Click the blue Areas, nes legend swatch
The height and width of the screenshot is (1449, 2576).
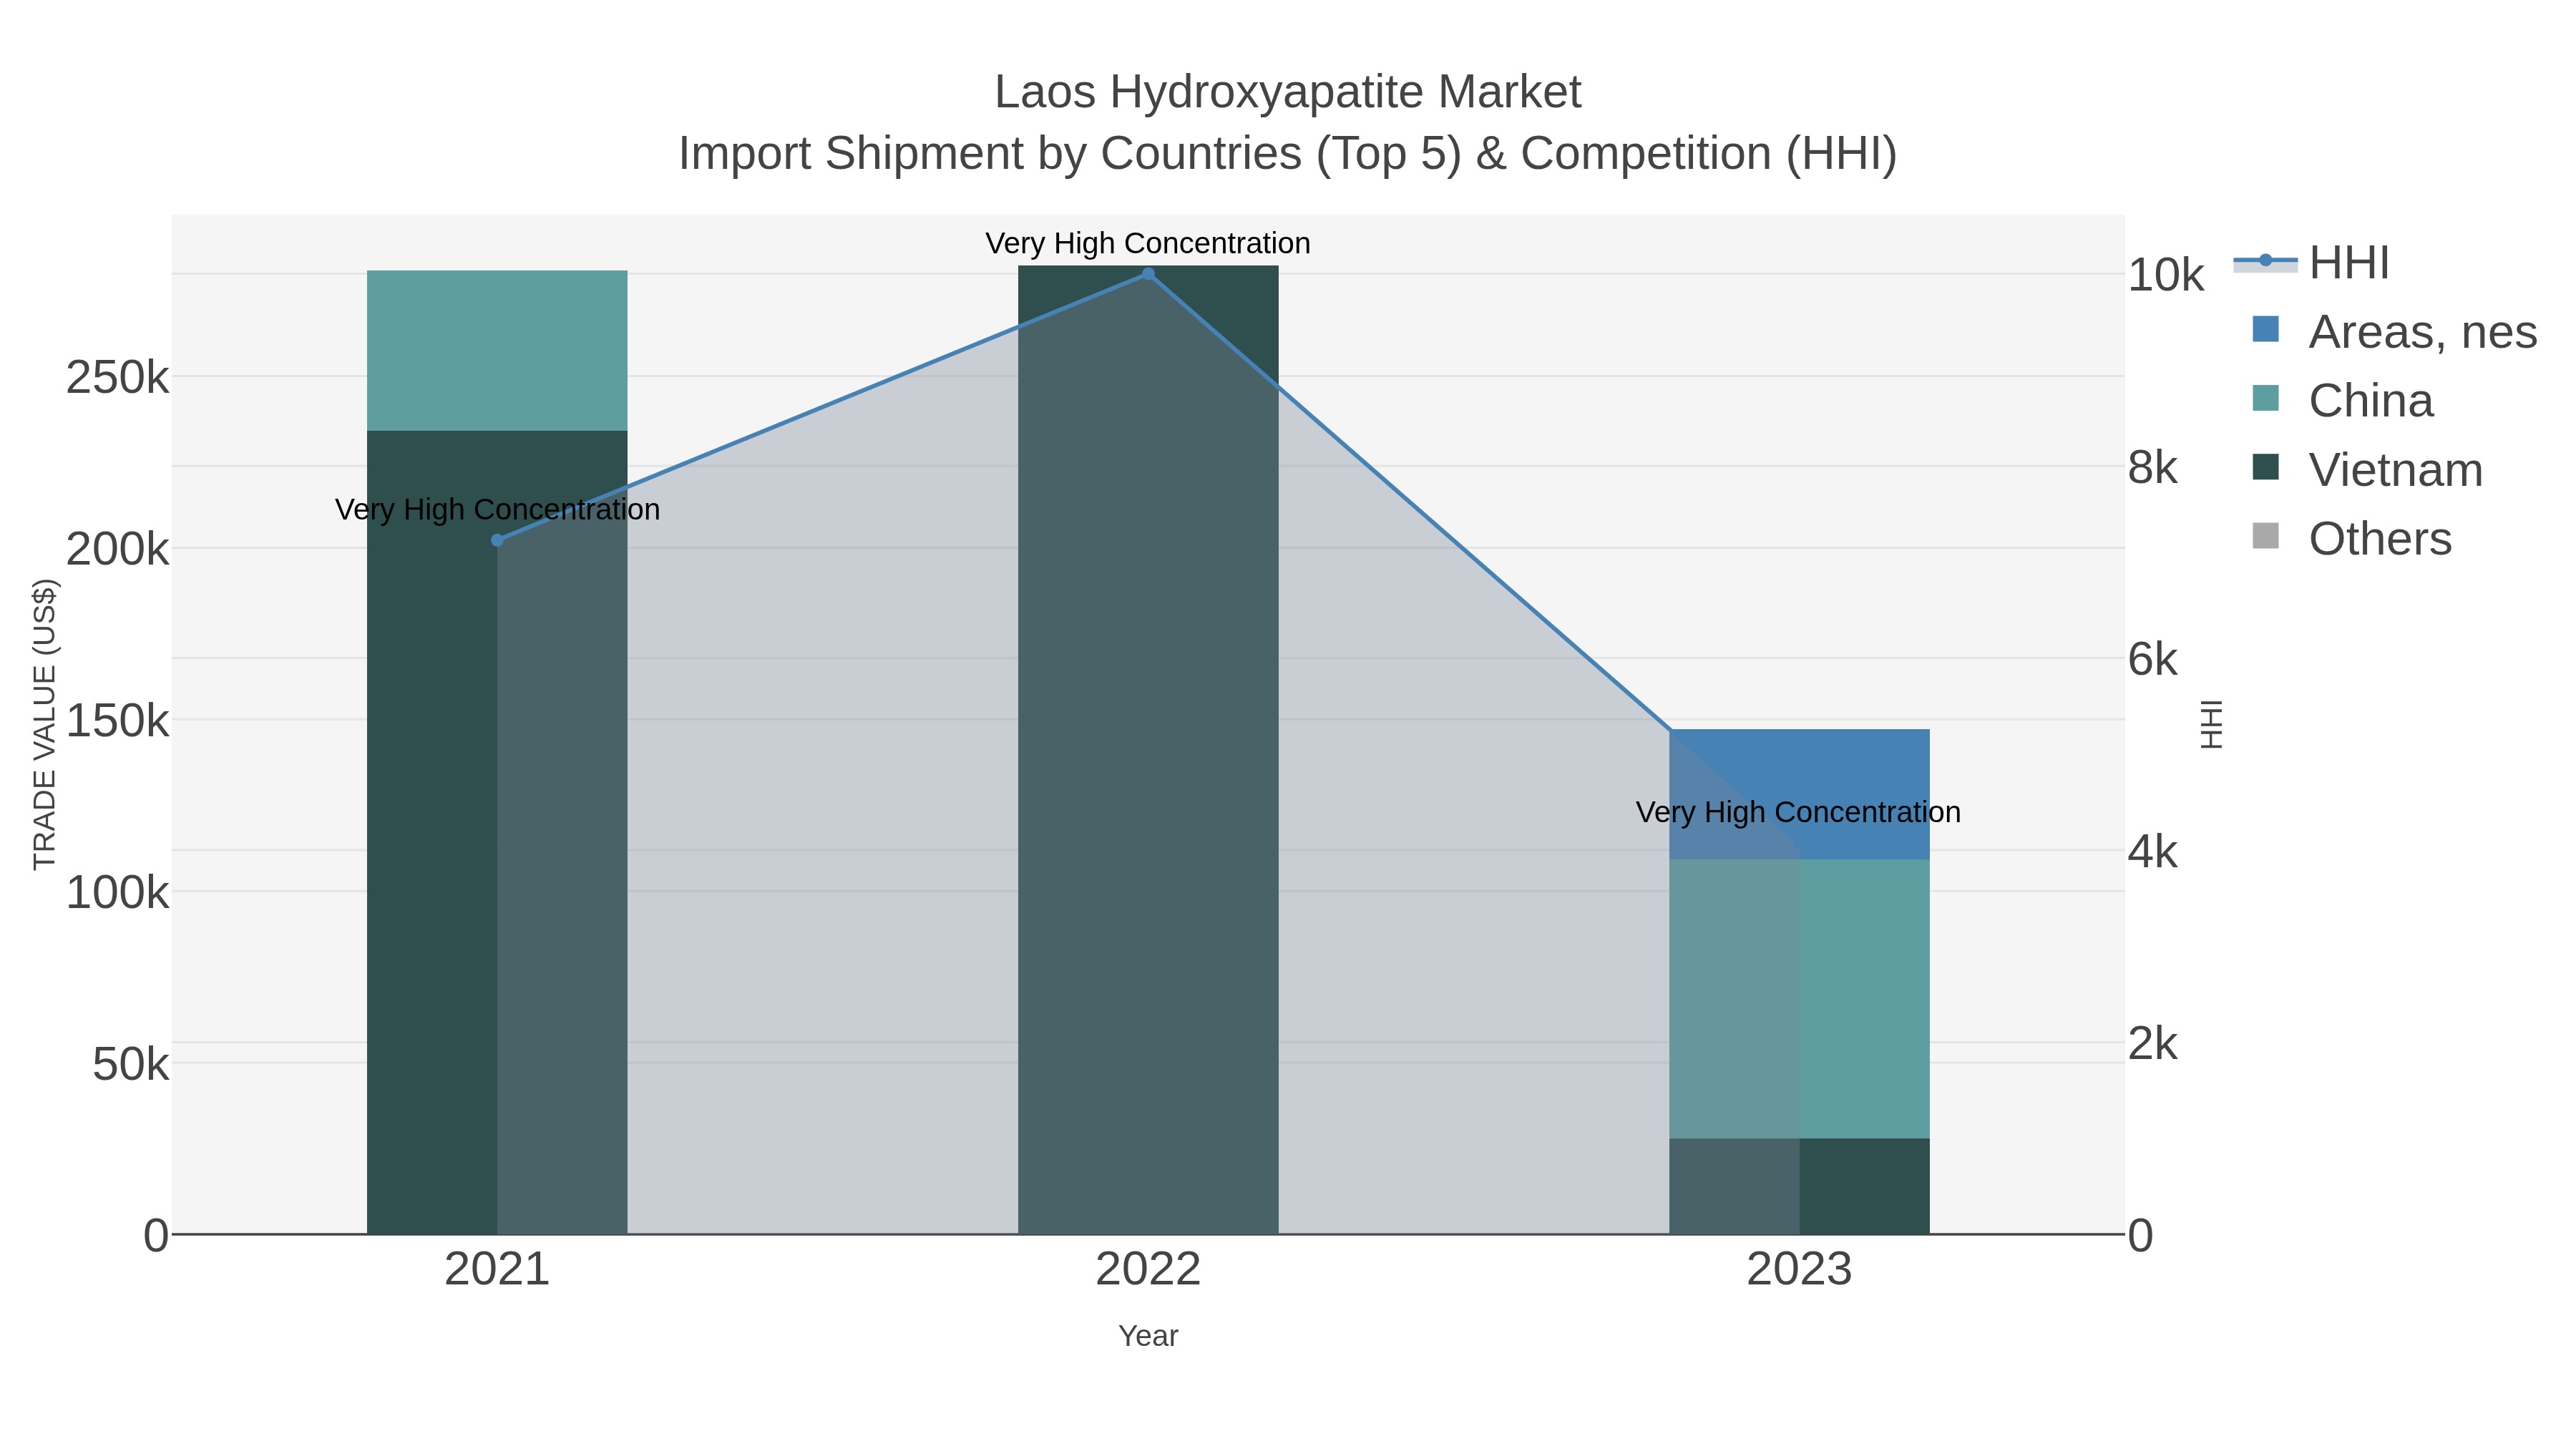pyautogui.click(x=2265, y=329)
